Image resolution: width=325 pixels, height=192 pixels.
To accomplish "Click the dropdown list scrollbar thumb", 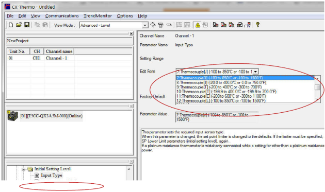I will [317, 87].
